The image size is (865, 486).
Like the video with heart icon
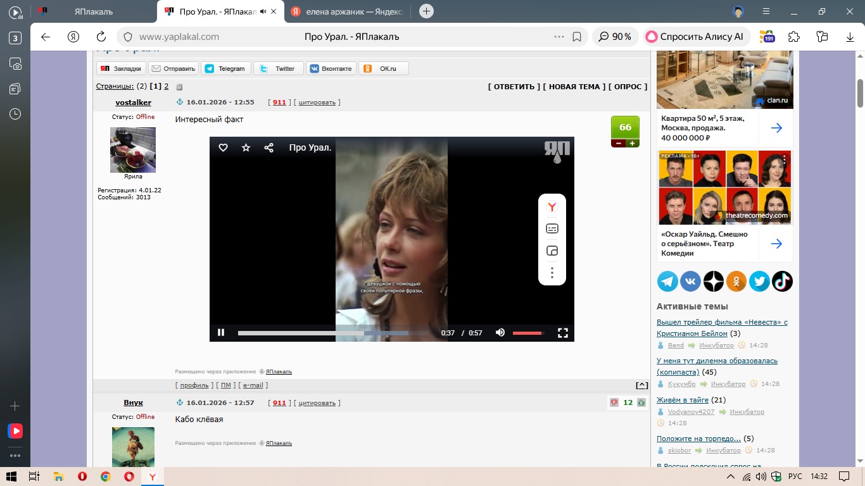coord(223,147)
